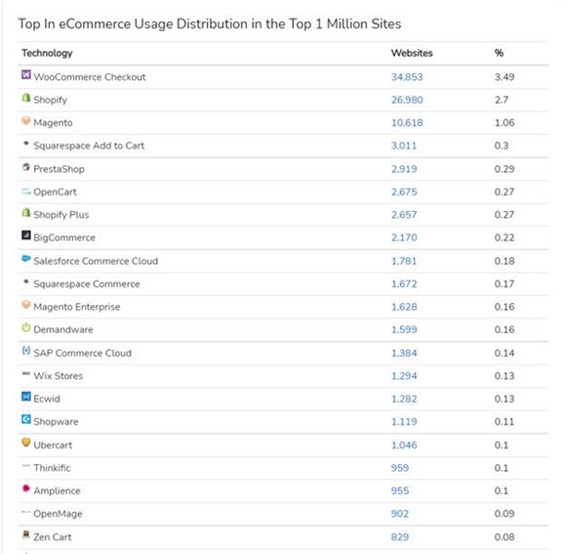Click the blue Shopware icon

coord(26,419)
